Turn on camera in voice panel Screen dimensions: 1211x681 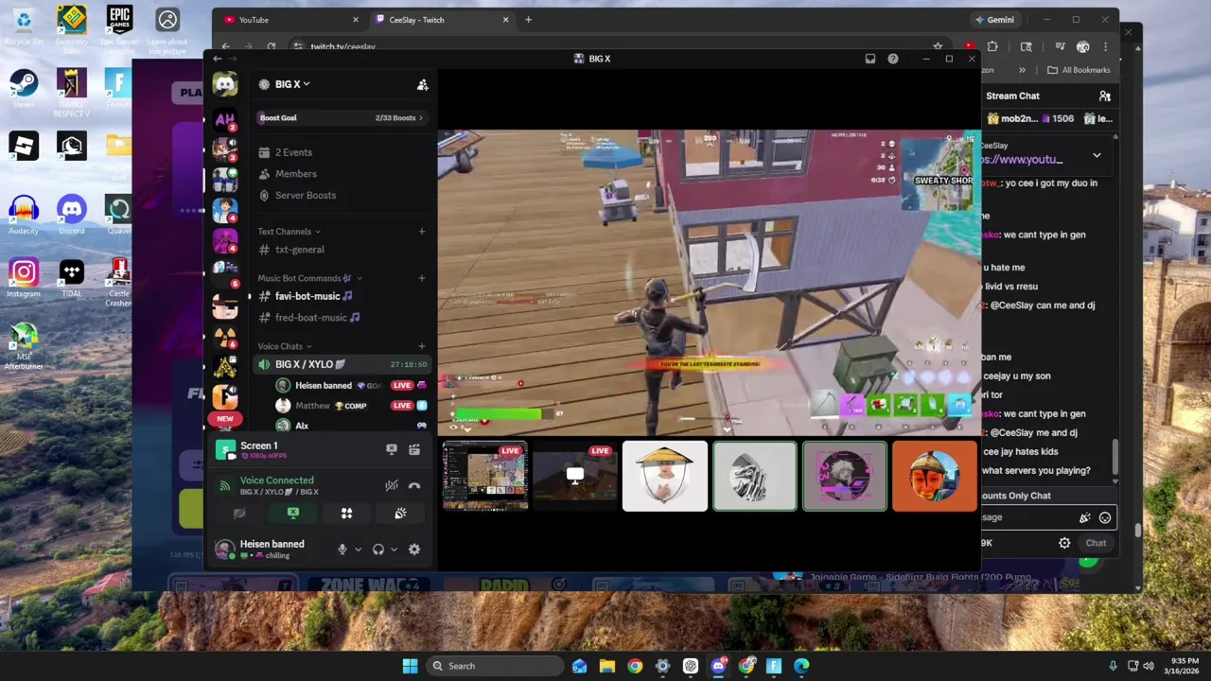point(239,513)
